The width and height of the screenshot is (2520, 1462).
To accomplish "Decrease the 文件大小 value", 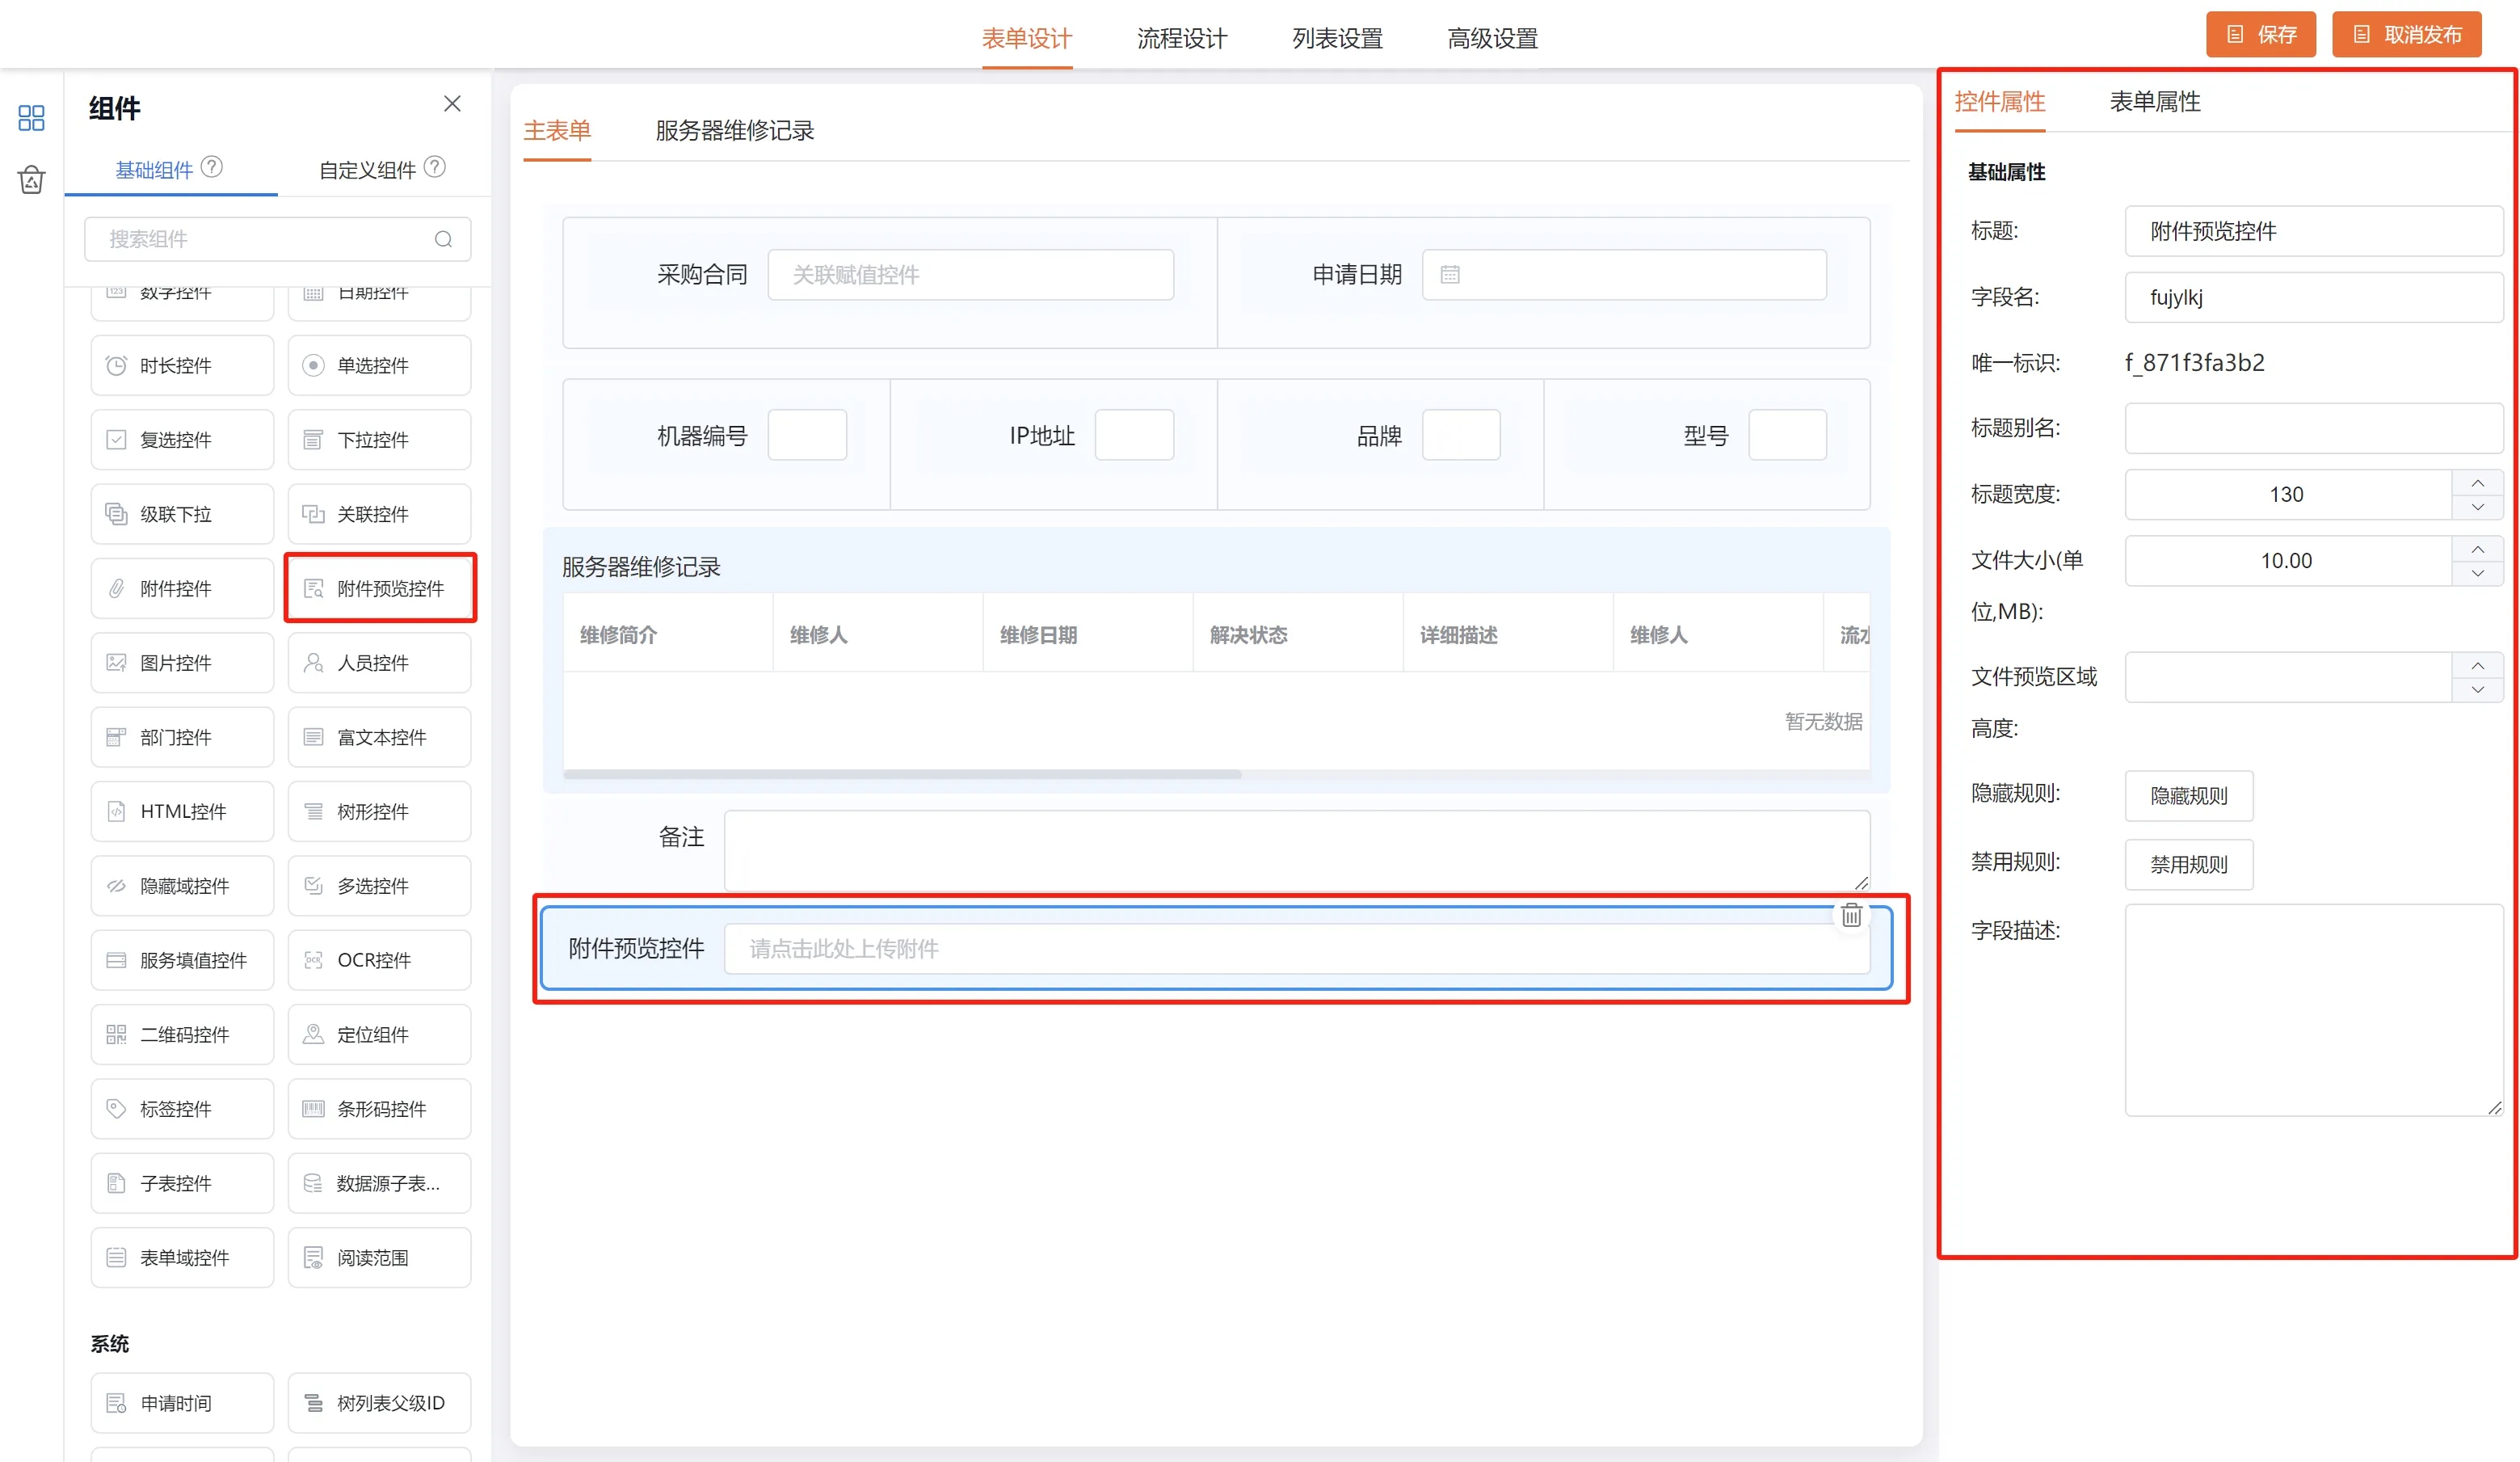I will coord(2477,573).
